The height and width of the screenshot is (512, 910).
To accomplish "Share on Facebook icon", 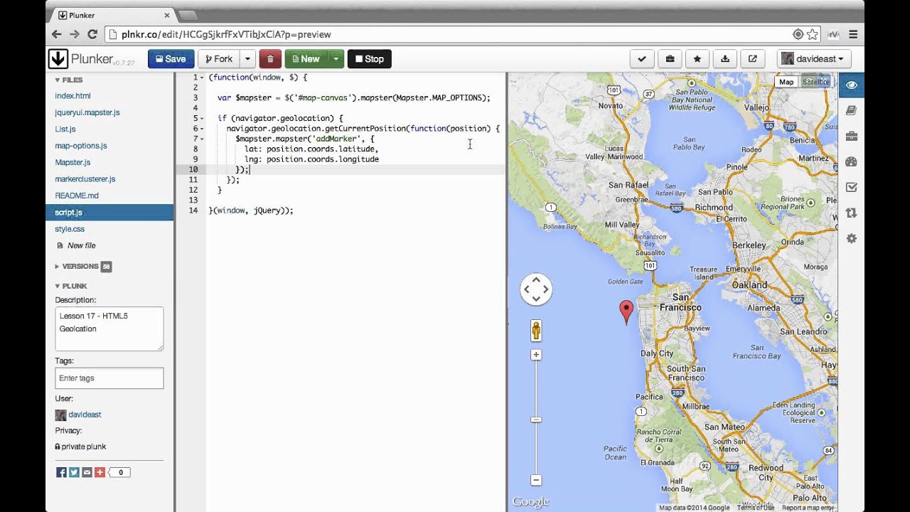I will [x=61, y=472].
